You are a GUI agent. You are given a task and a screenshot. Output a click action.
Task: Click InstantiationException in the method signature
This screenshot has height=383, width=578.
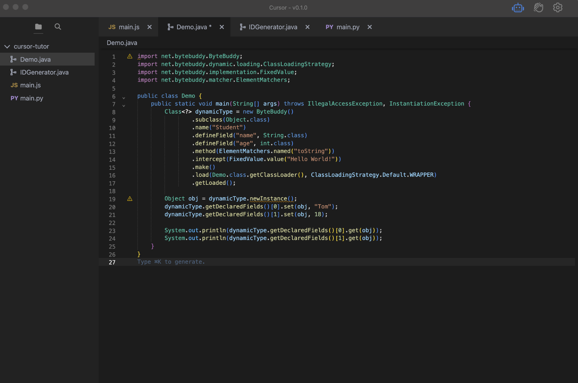(x=427, y=104)
